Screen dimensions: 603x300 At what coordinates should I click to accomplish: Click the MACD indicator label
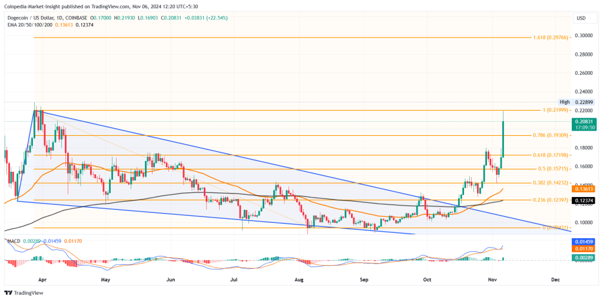[13, 241]
